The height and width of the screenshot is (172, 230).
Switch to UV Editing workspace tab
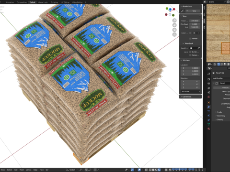click(x=65, y=2)
